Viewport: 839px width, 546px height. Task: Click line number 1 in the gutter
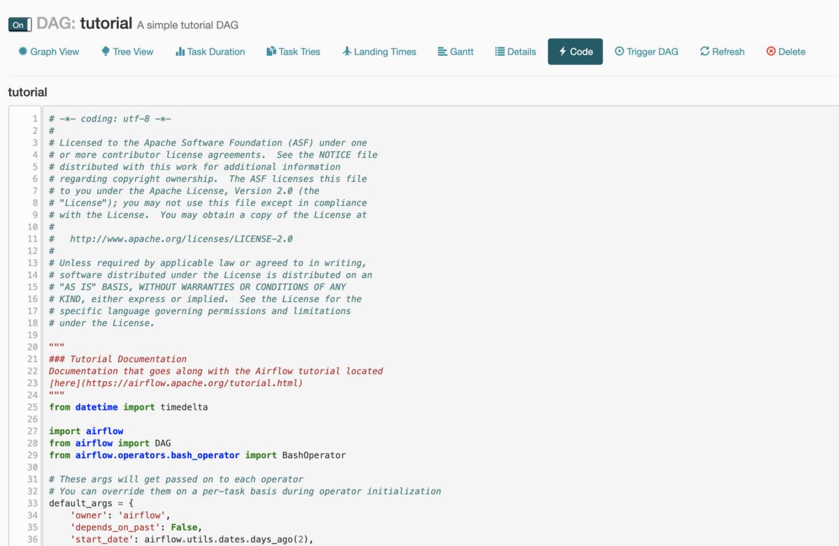pos(35,119)
